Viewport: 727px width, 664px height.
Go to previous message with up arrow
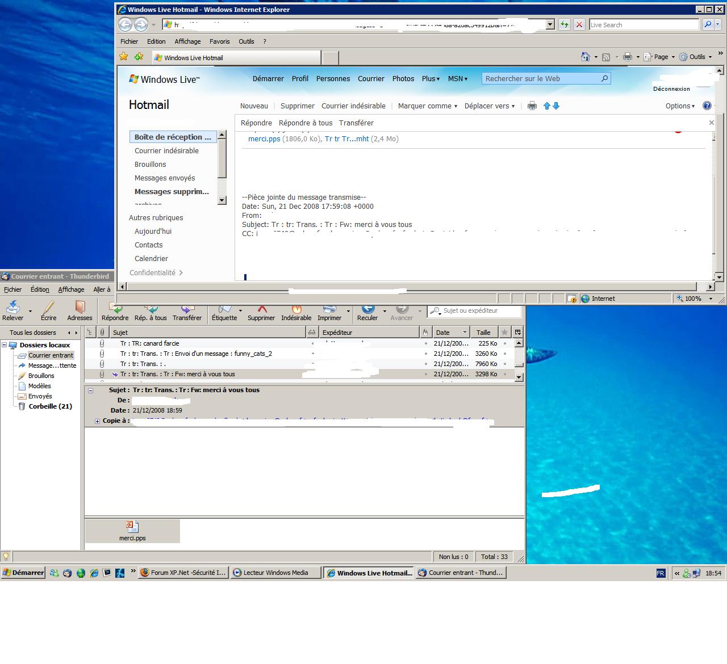point(547,106)
